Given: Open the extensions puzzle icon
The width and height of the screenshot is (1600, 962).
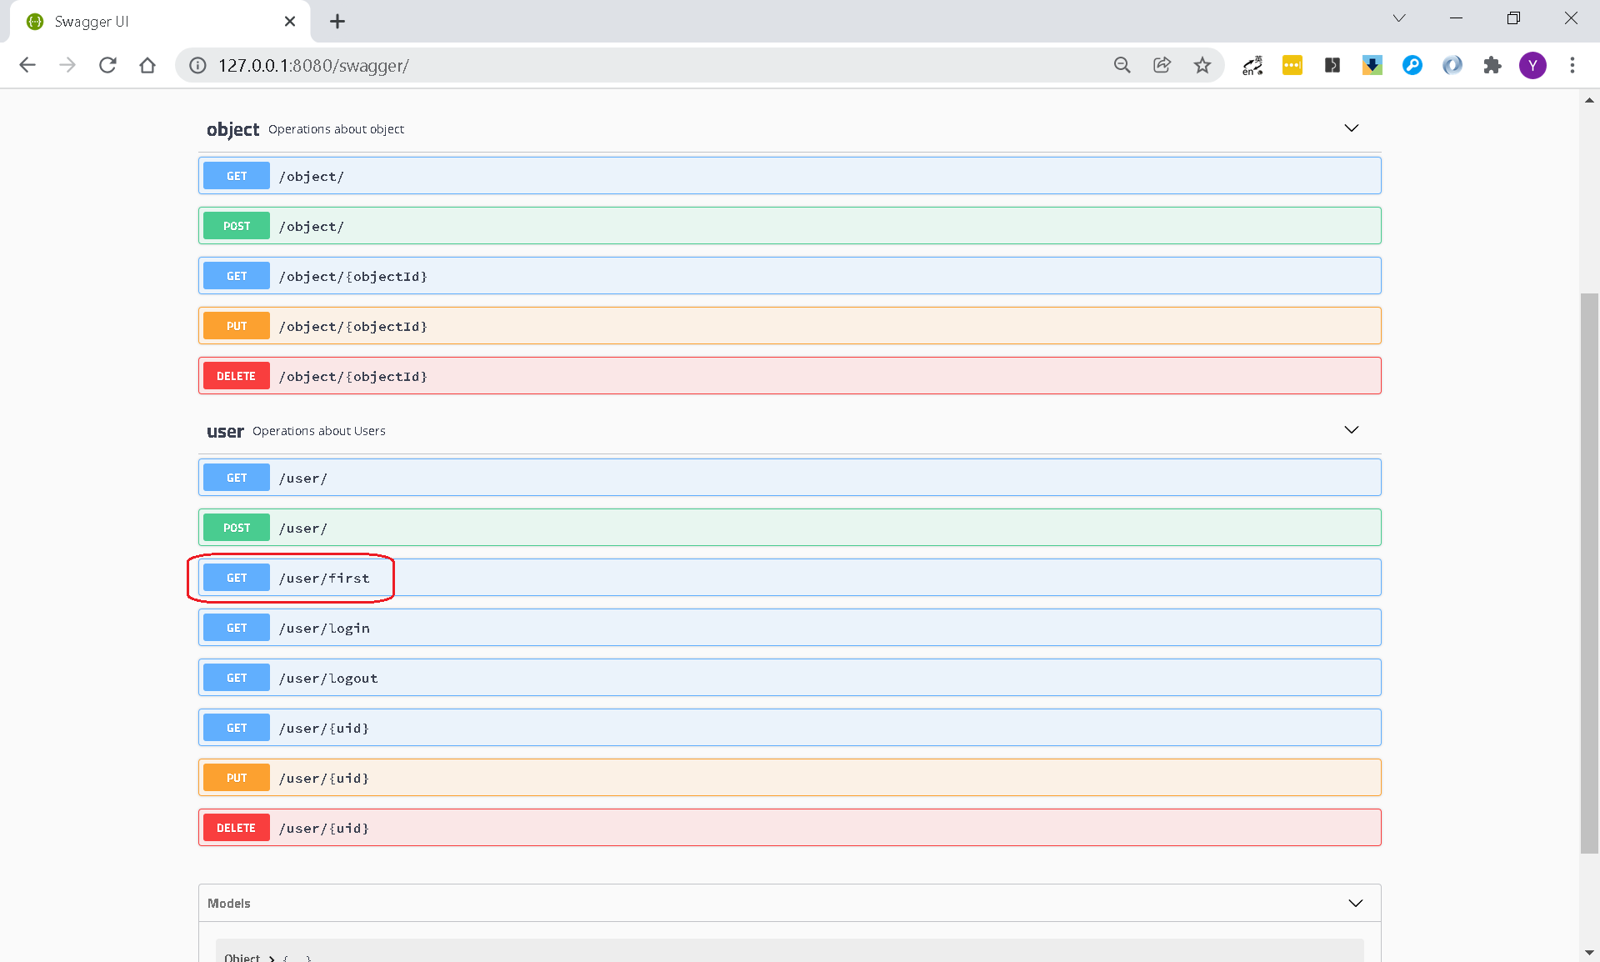Looking at the screenshot, I should point(1492,65).
